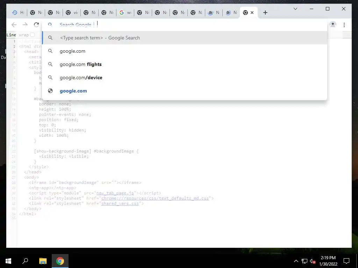Click the 'pointer-events: none;' code line
This screenshot has width=358, height=268.
coord(65,114)
